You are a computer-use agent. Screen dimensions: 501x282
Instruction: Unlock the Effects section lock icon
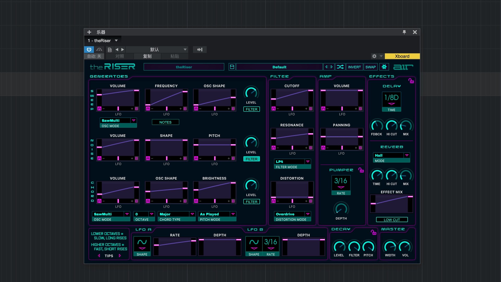411,81
